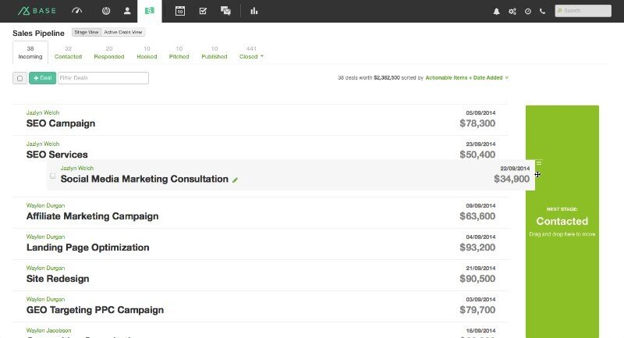The image size is (624, 338).
Task: Open the reports bar chart icon
Action: point(254,11)
